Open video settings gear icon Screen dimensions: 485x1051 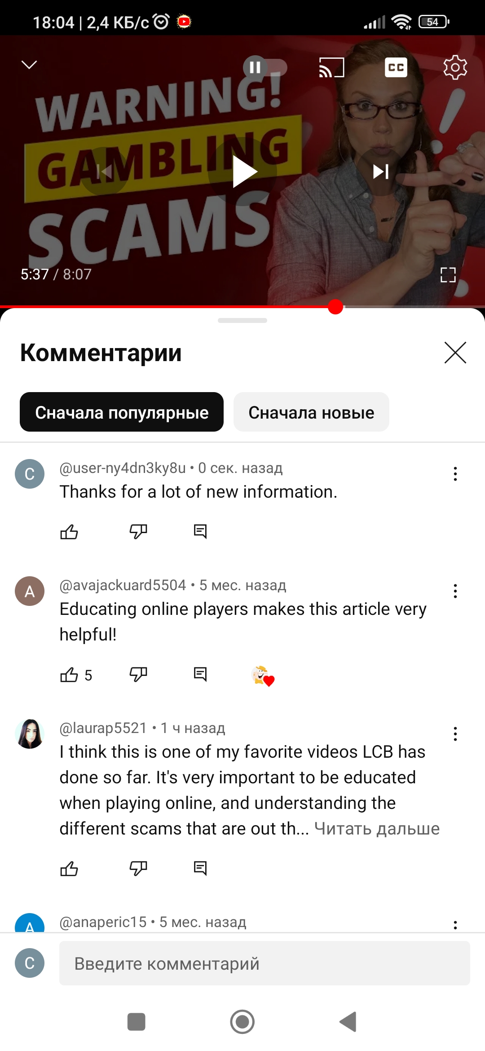pyautogui.click(x=455, y=67)
